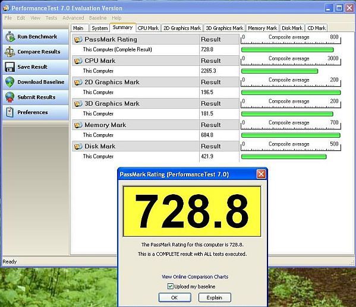Click the Download Baseline button label
The width and height of the screenshot is (356, 307).
[x=41, y=82]
